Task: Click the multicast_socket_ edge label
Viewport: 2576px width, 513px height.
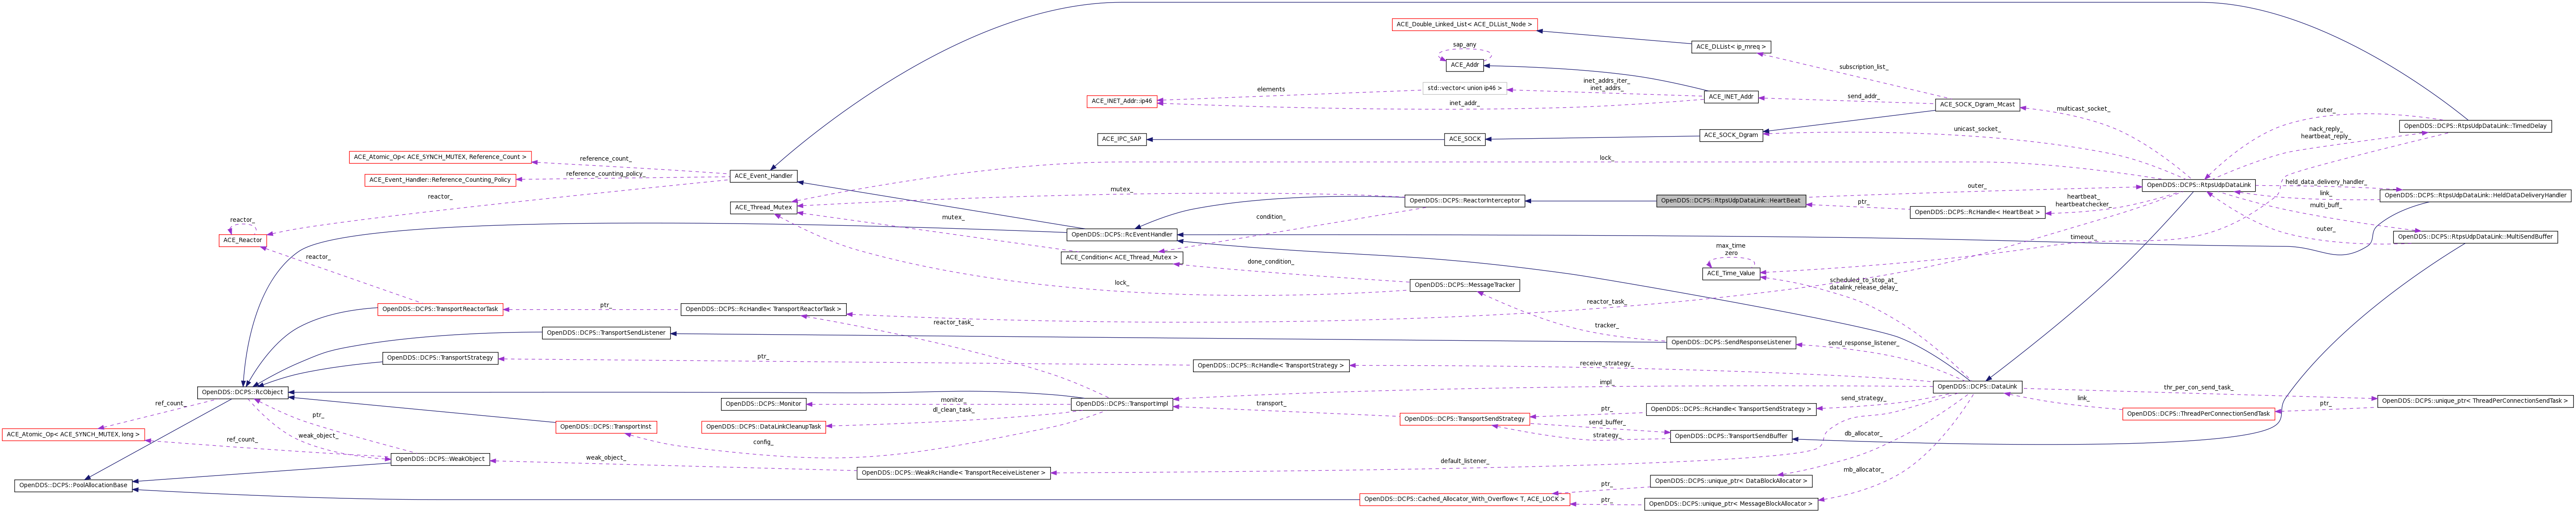Action: (2083, 108)
